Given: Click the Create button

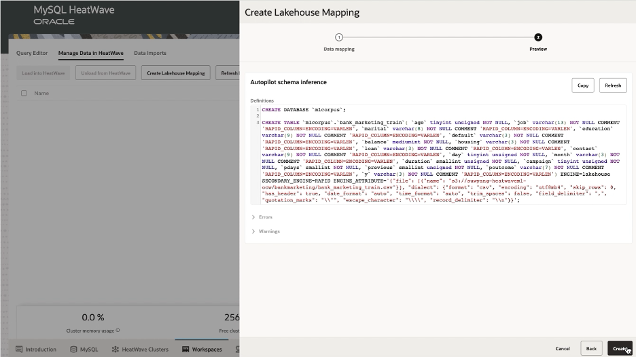Looking at the screenshot, I should pos(620,348).
